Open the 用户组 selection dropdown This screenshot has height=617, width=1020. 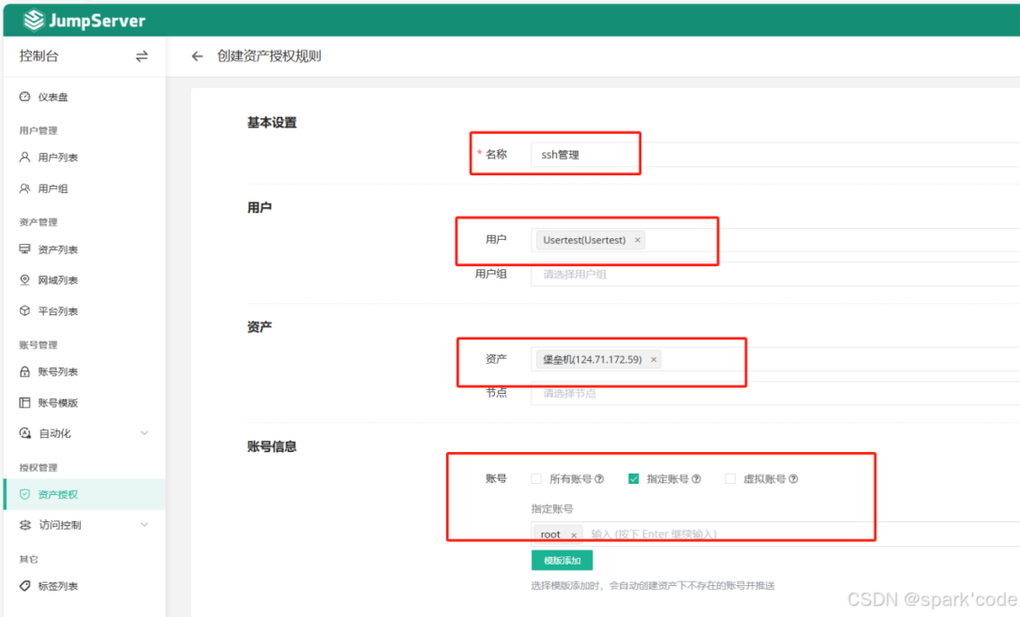click(x=775, y=274)
